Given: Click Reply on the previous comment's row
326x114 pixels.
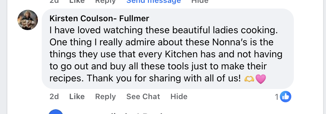Looking at the screenshot, I should (x=105, y=1).
